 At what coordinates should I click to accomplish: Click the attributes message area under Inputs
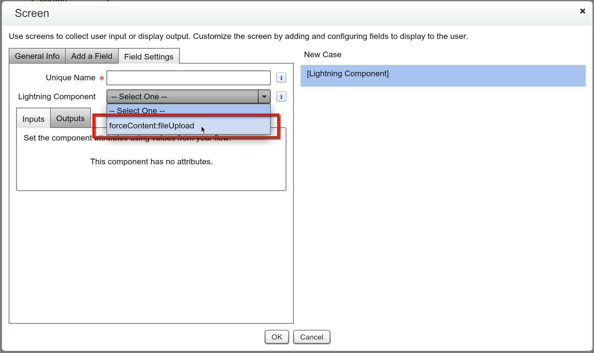click(x=151, y=161)
